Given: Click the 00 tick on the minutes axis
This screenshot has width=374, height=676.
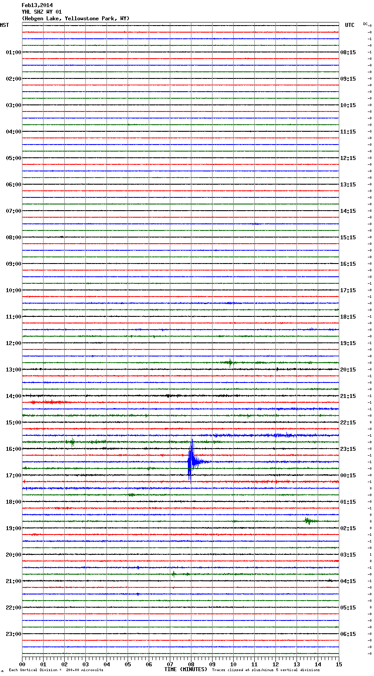Looking at the screenshot, I should (22, 664).
